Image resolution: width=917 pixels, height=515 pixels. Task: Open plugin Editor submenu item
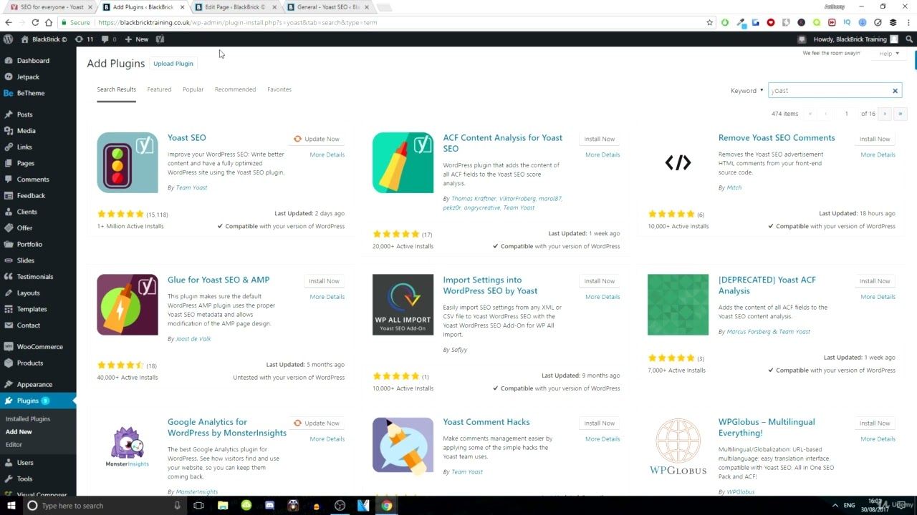pyautogui.click(x=14, y=445)
